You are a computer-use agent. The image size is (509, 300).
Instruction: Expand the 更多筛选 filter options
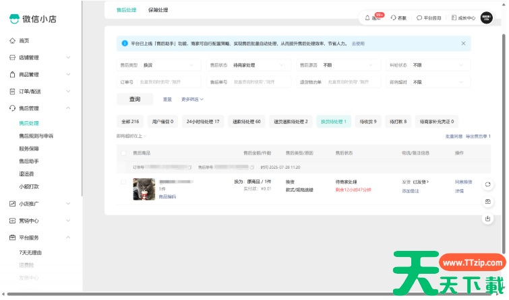[192, 100]
